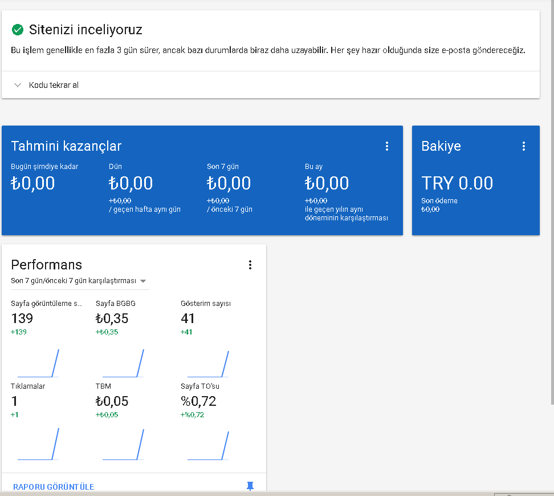
Task: Click the RAPORU GÖRÜNTÜLE link
Action: (x=54, y=487)
